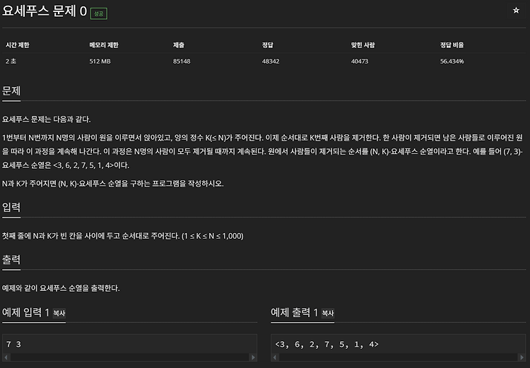Viewport: 530px width, 368px height.
Task: Click left scroll arrow under example output
Action: [275, 357]
